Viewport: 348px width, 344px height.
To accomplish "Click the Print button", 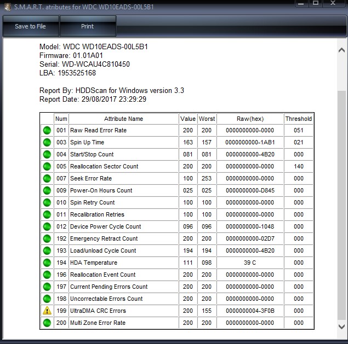I will click(x=88, y=26).
